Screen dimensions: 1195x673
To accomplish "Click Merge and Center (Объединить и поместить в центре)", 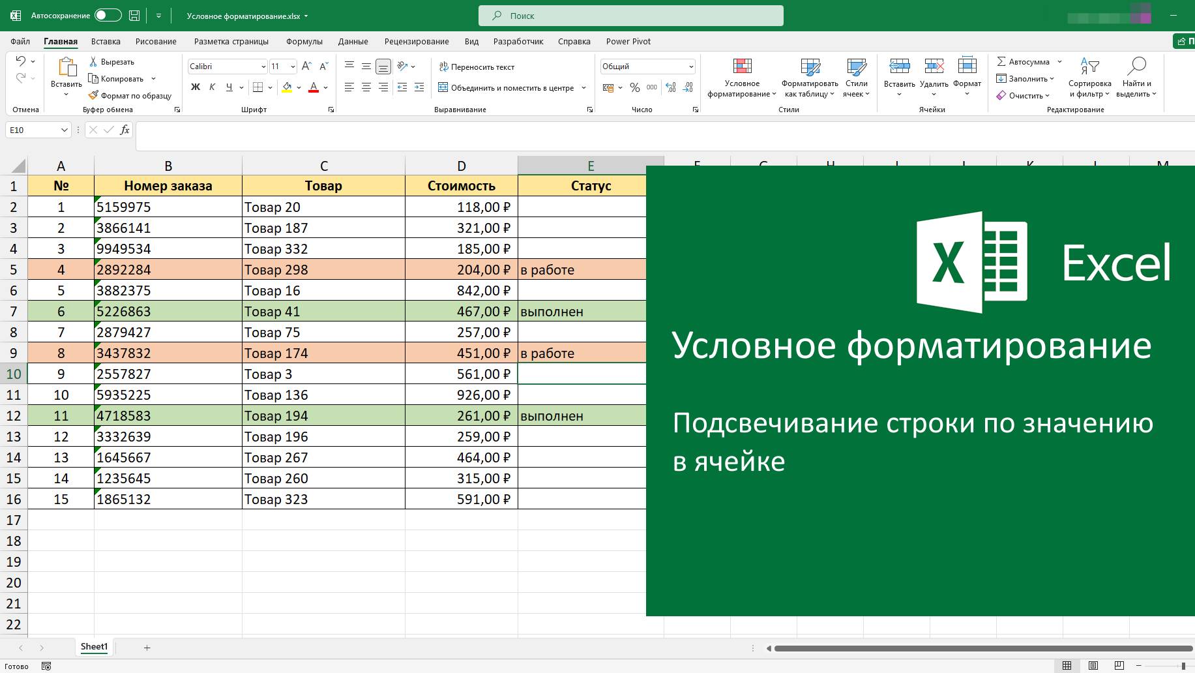I will pos(507,87).
